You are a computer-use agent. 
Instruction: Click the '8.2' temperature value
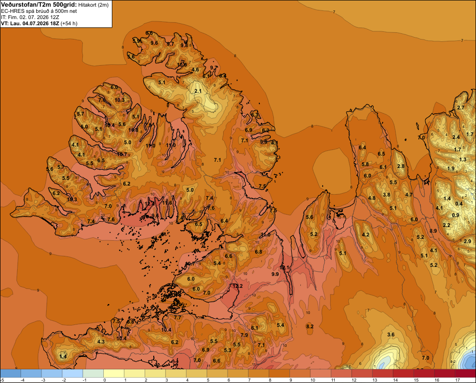tap(310, 326)
